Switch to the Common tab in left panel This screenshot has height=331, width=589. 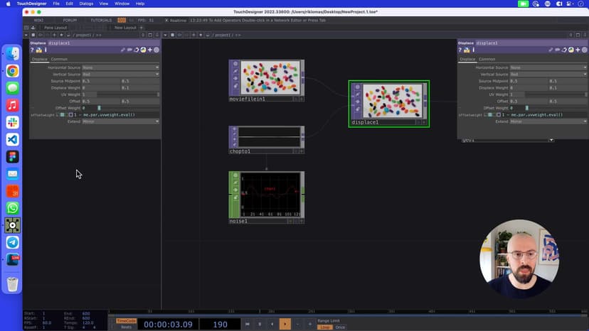pyautogui.click(x=59, y=59)
